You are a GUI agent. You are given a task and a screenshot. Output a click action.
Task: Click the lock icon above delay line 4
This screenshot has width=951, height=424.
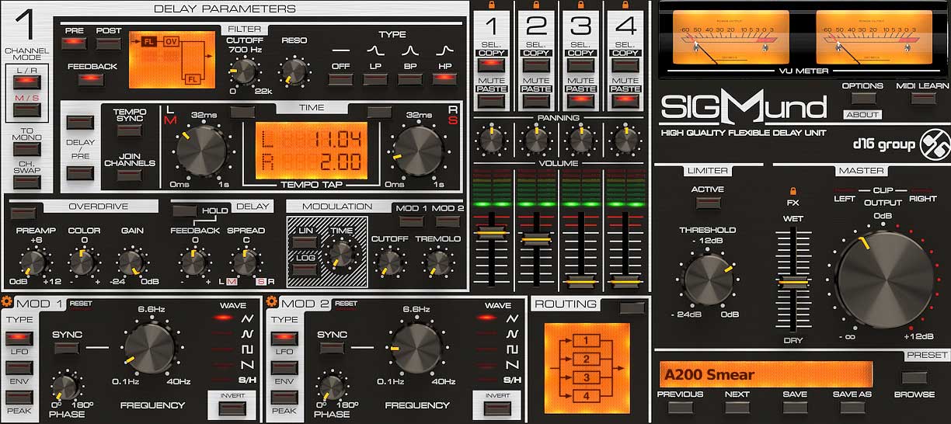625,5
